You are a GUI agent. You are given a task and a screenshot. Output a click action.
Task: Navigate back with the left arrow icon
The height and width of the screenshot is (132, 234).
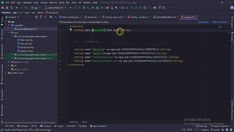coord(17,8)
